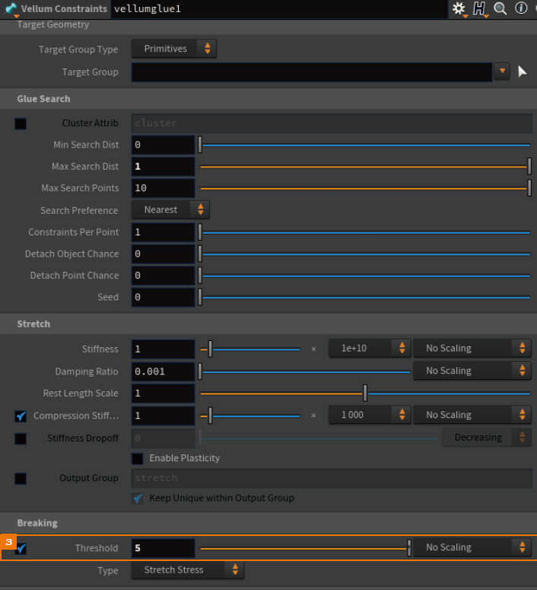Open the gear settings menu

coord(459,8)
